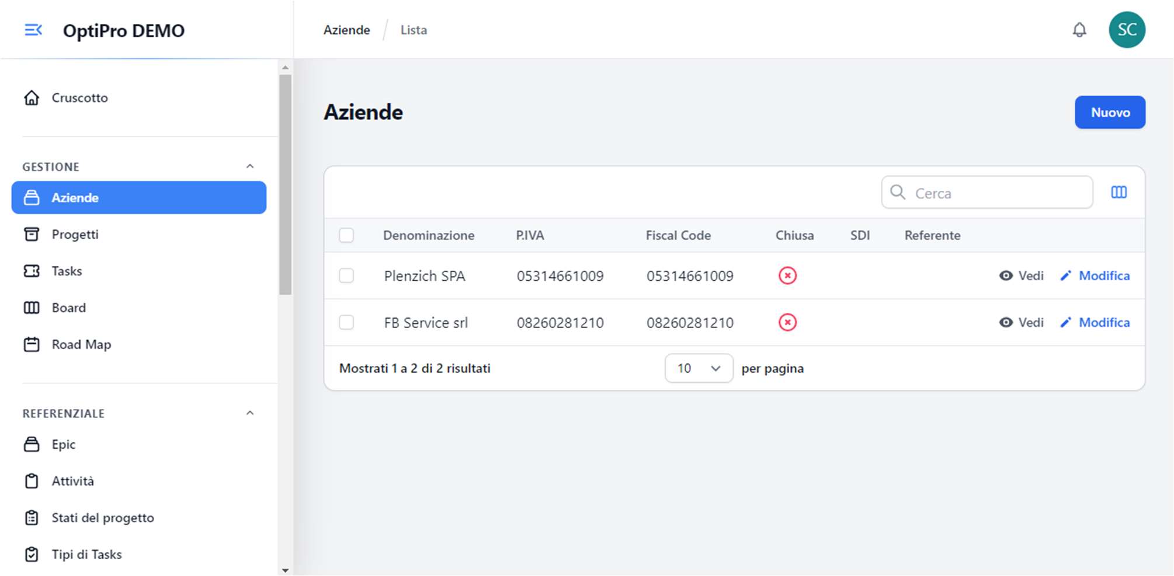
Task: Collapse the GESTIONE sidebar section
Action: click(250, 166)
